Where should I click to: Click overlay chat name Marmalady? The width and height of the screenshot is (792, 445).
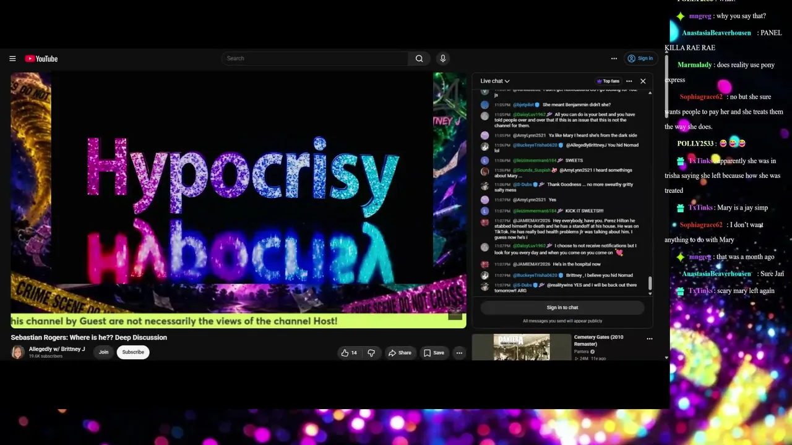(694, 65)
